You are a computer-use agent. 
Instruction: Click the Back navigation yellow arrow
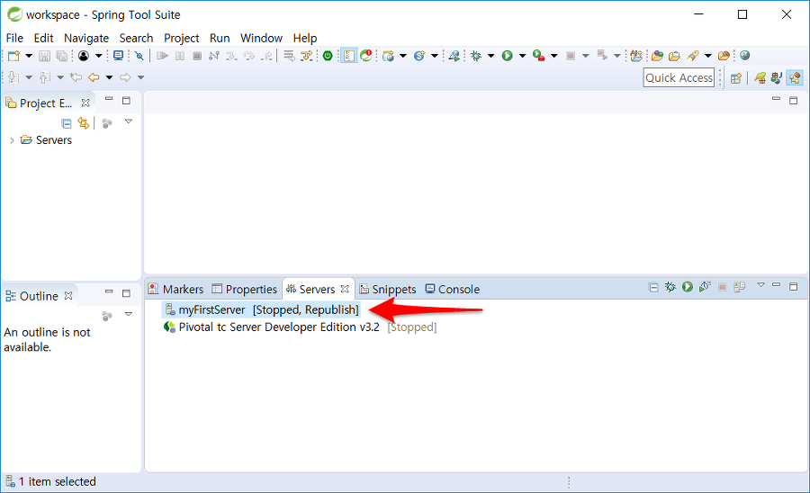[94, 77]
